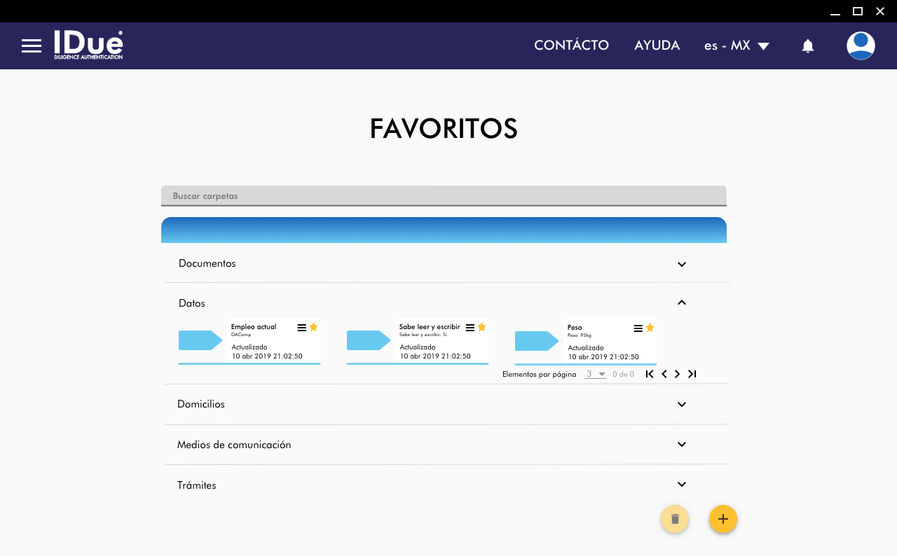Open the hamburger navigation menu
The image size is (897, 556).
click(32, 46)
